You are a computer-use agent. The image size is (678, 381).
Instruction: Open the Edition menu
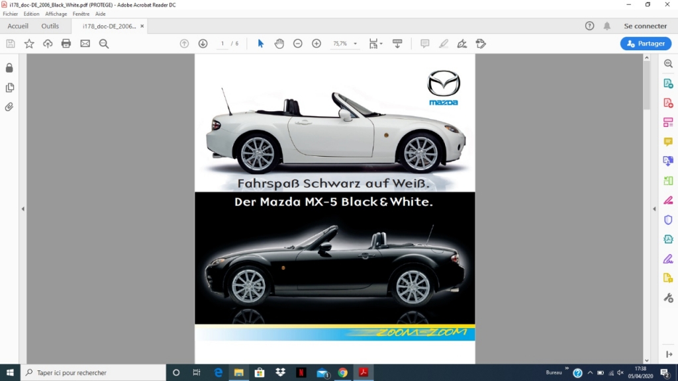point(32,14)
